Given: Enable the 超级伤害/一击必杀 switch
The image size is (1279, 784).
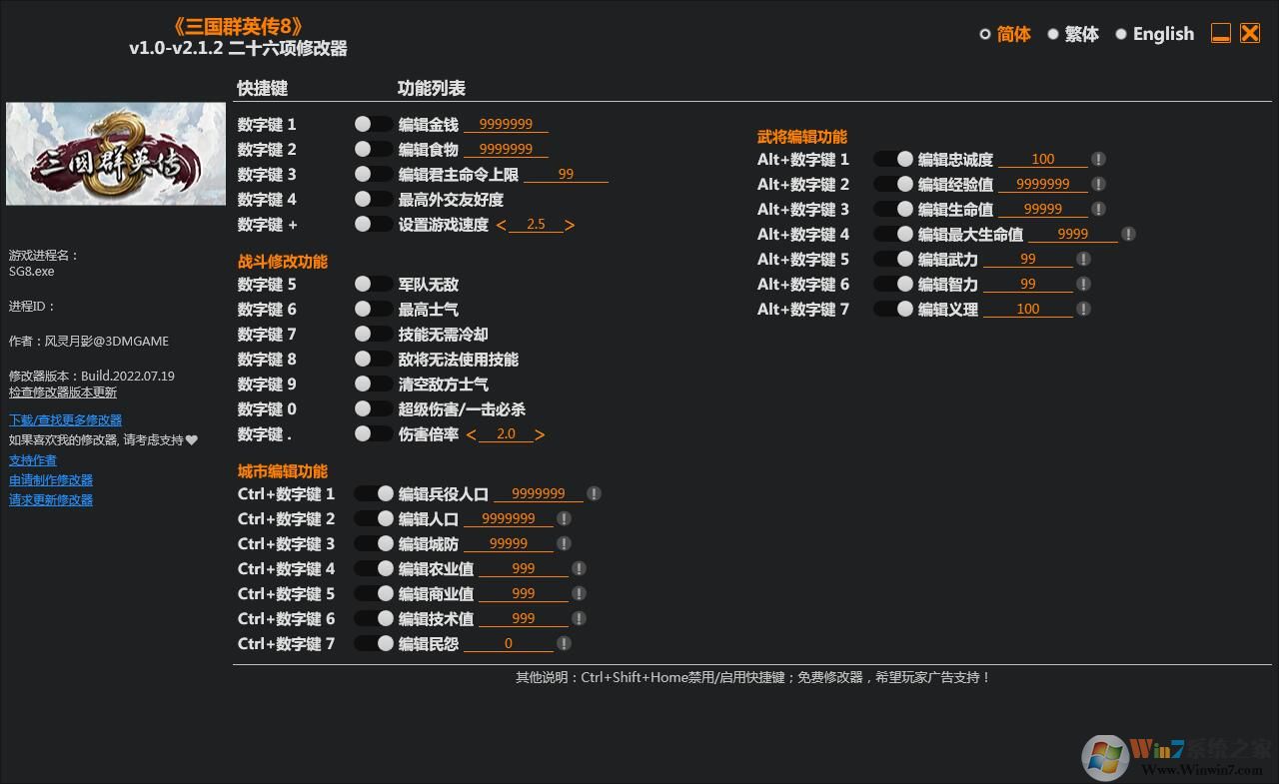Looking at the screenshot, I should coord(374,408).
